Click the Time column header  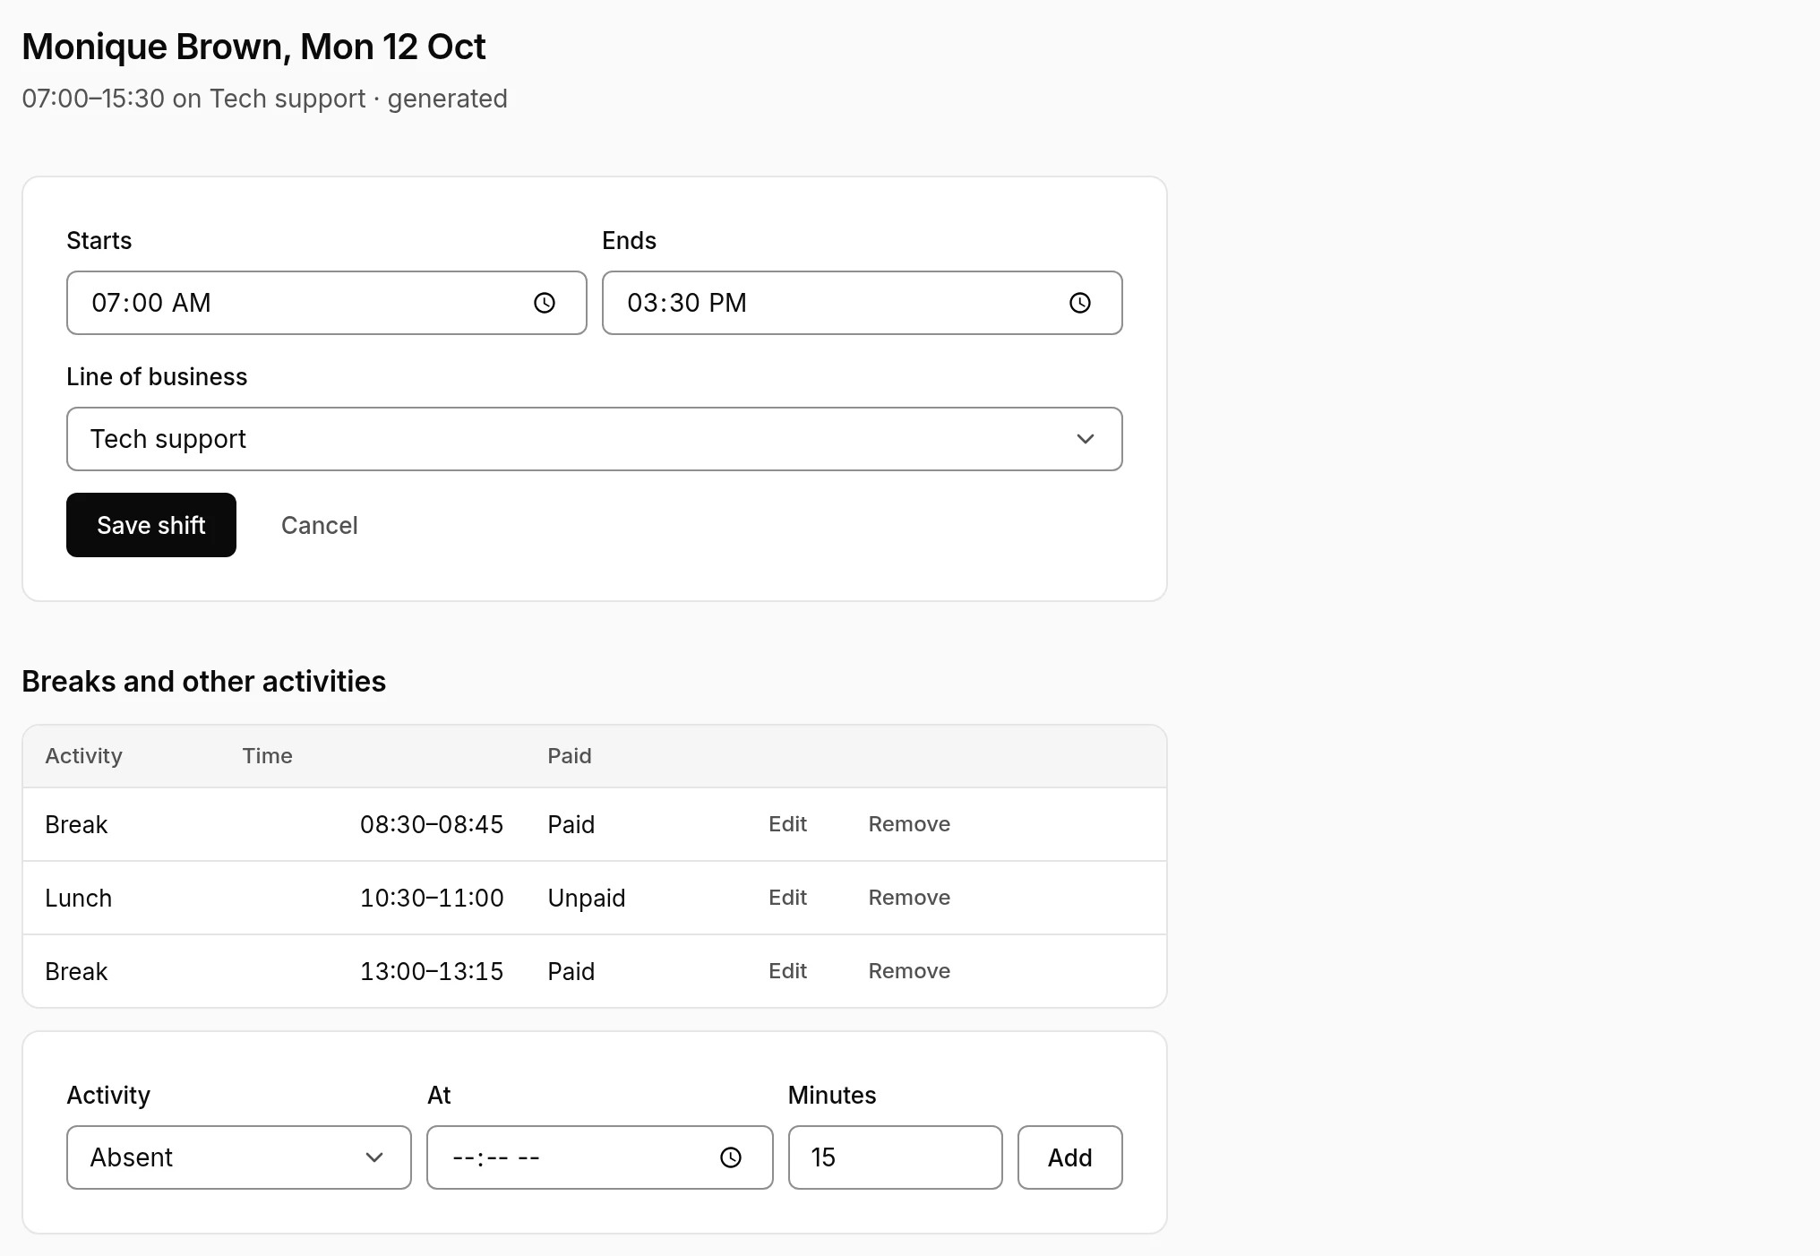pyautogui.click(x=268, y=756)
